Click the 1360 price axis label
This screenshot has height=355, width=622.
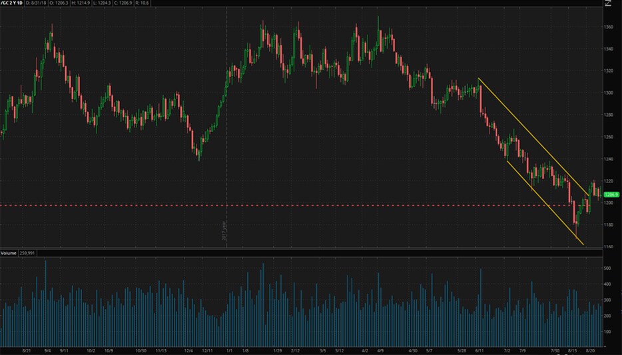608,27
